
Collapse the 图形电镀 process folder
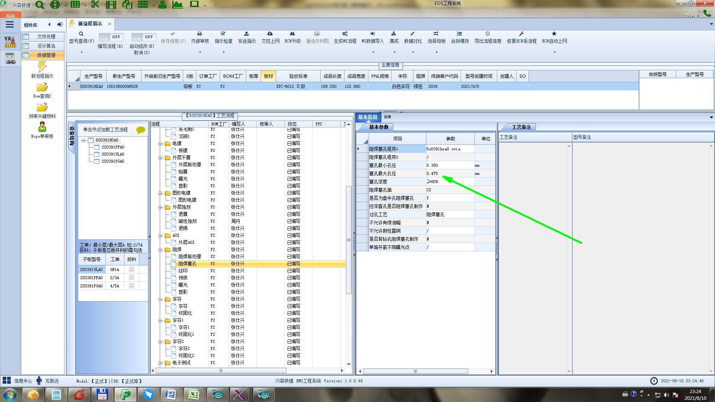160,193
